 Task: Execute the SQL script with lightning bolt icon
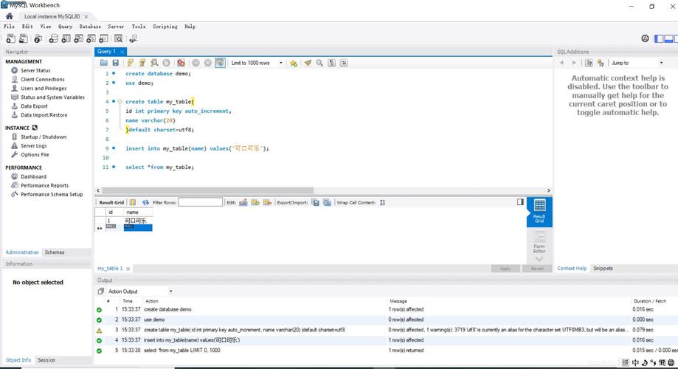point(131,63)
